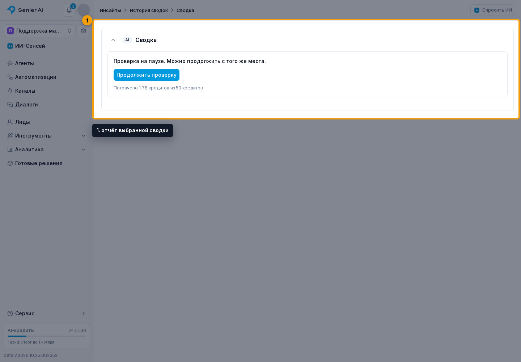The width and height of the screenshot is (521, 362).
Task: Open the user avatar menu
Action: pos(84,10)
